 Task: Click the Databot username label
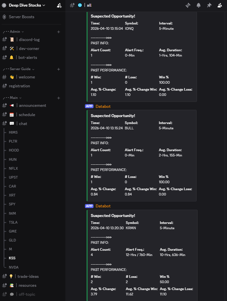tap(103, 106)
